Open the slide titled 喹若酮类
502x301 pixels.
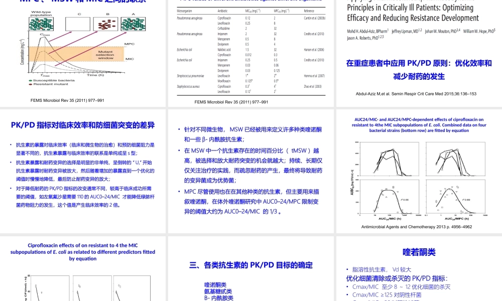click(x=419, y=269)
